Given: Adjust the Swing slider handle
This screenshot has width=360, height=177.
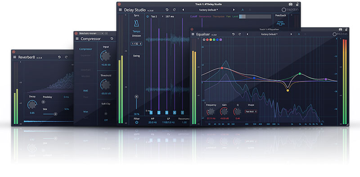Looking at the screenshot, I should (137, 97).
